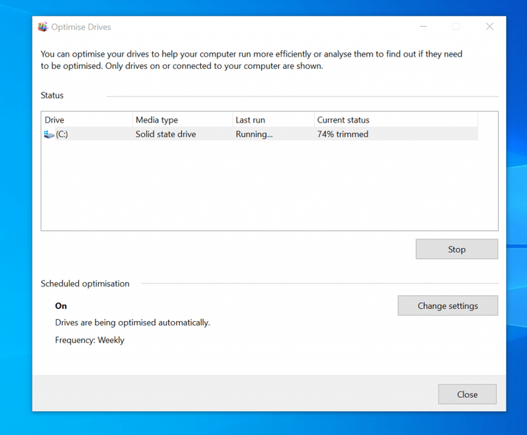Click the '74% trimmed' status text
The image size is (527, 435).
point(343,134)
